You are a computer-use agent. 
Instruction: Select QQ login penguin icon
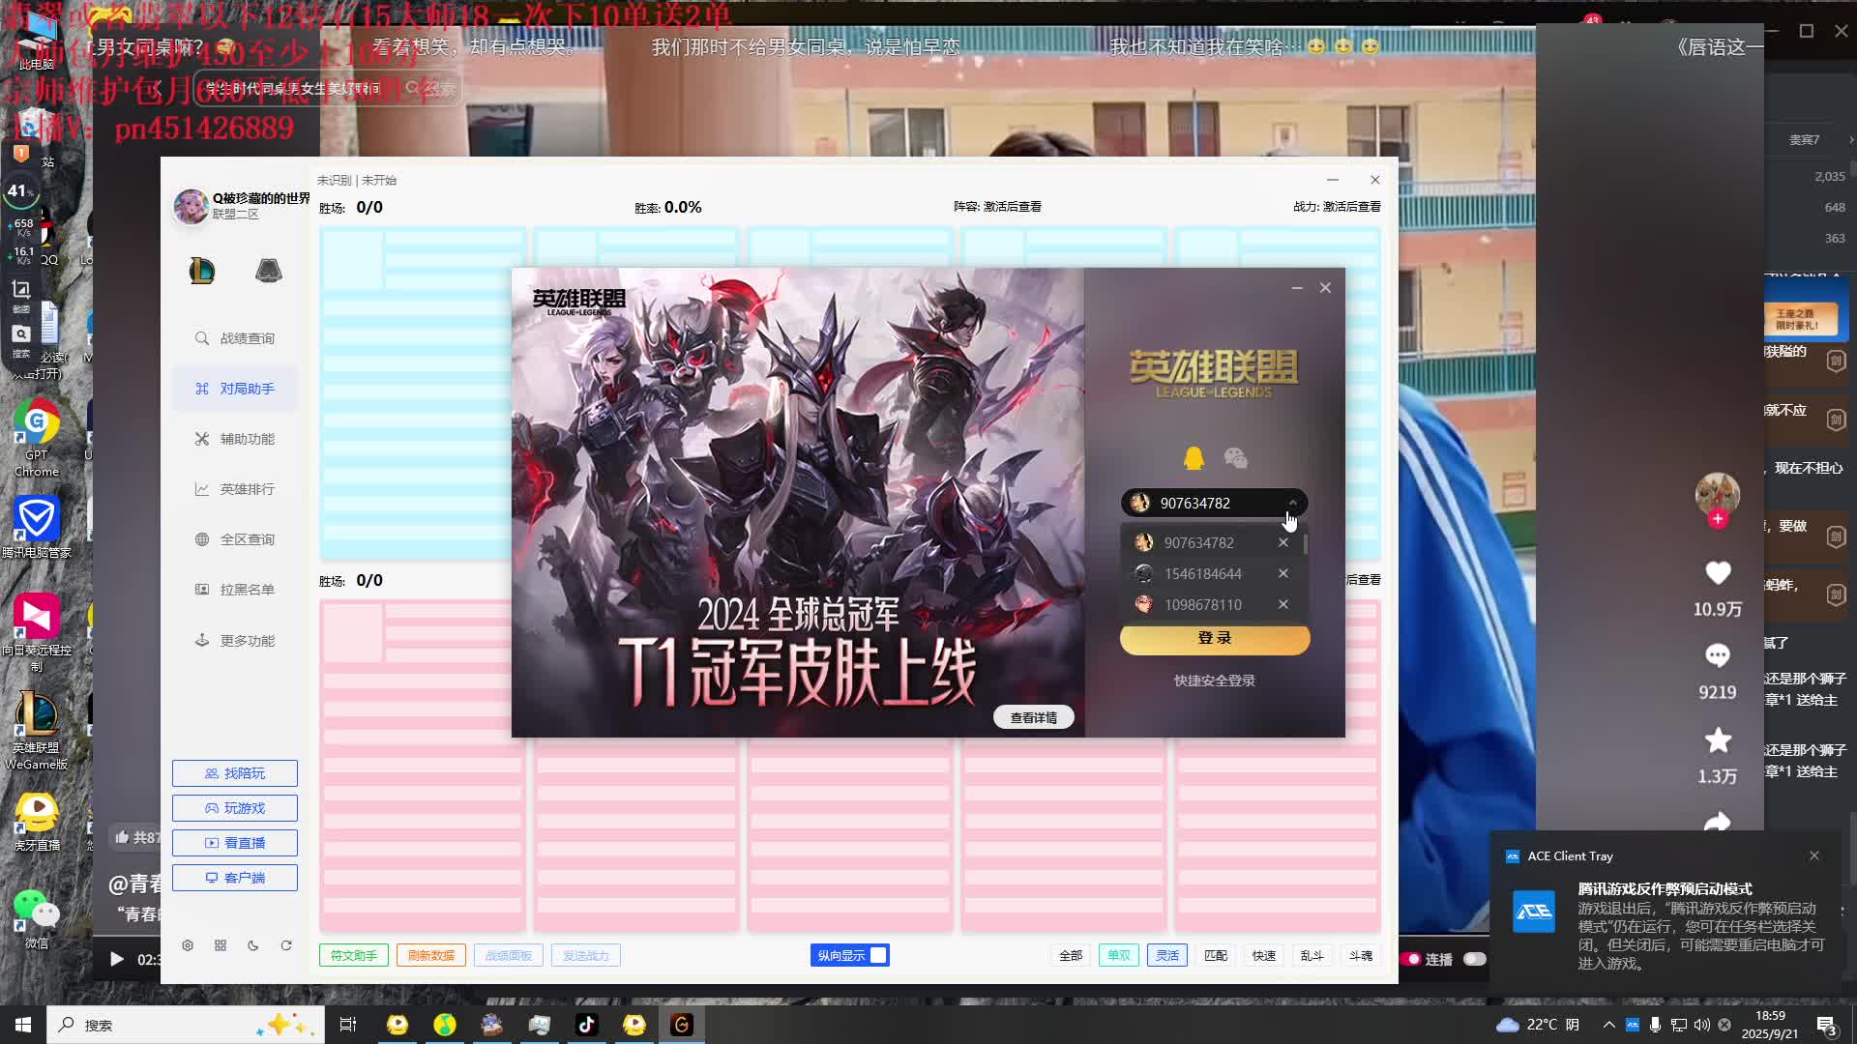tap(1194, 458)
